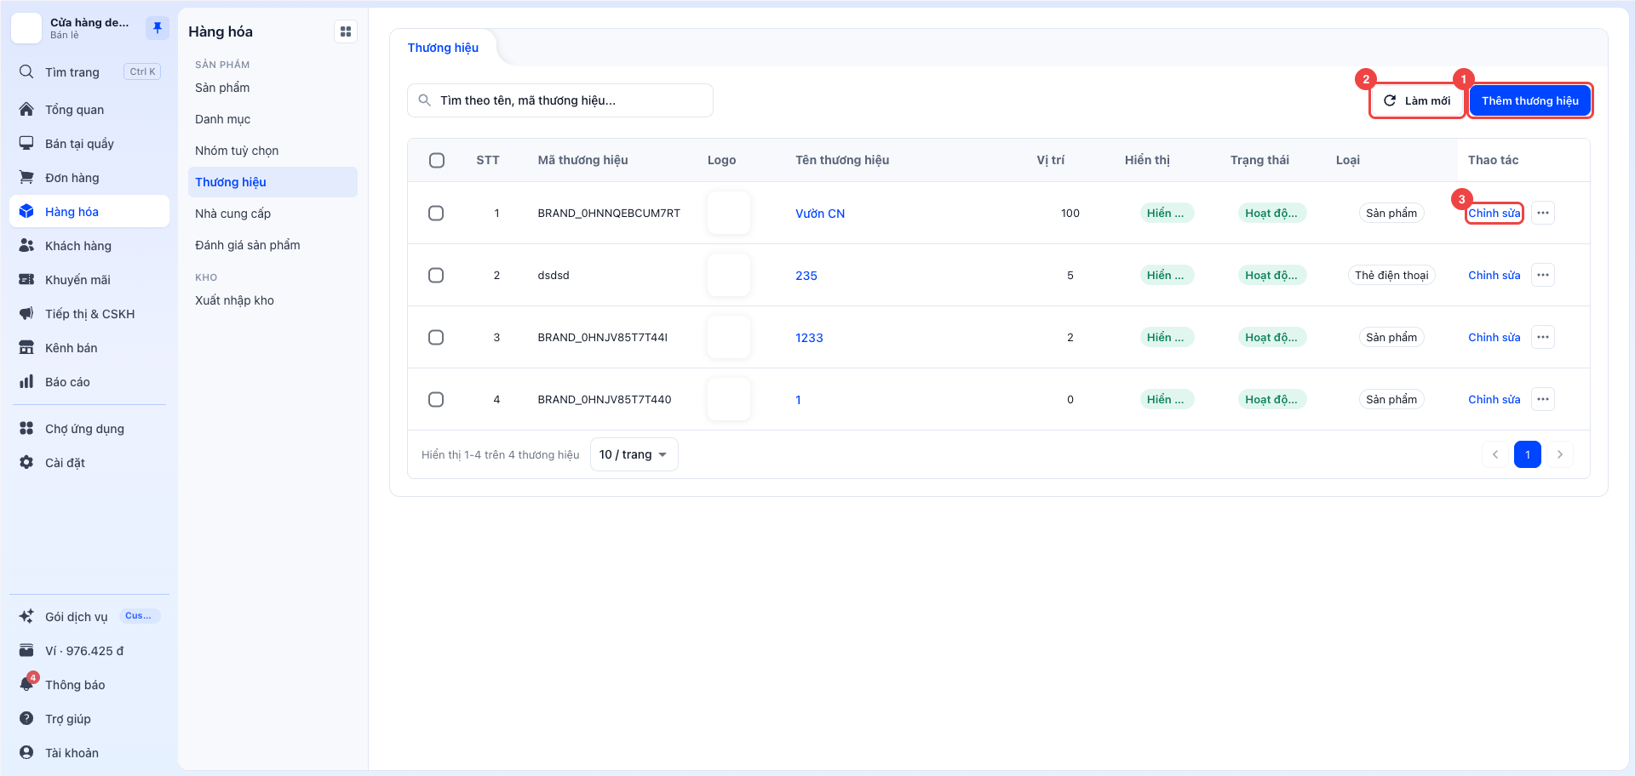Check the box for brand dsdsd
Image resolution: width=1635 pixels, height=776 pixels.
pos(436,275)
